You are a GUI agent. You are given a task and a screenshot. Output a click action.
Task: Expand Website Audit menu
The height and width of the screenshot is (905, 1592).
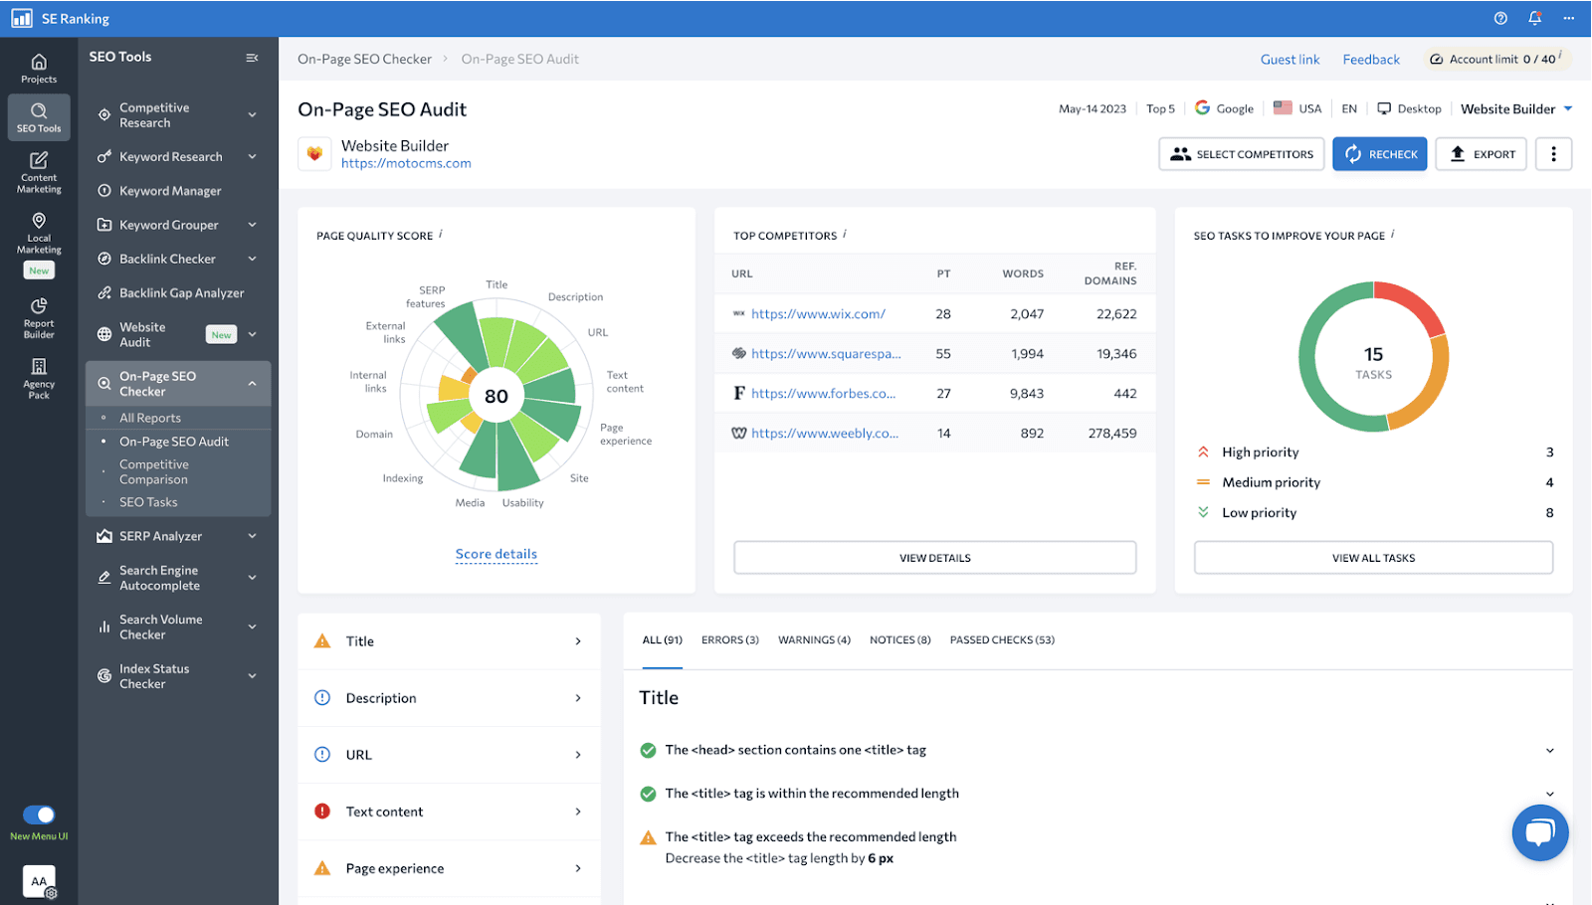pos(252,334)
